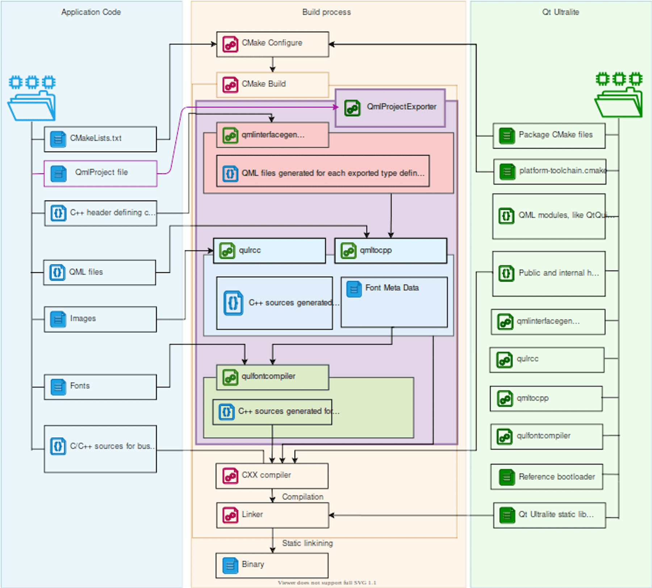Screen dimensions: 652x588
Task: Click the QML files code icon
Action: click(57, 272)
